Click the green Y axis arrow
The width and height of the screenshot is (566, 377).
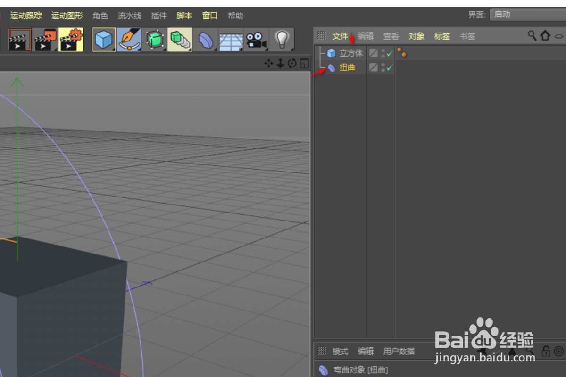(x=17, y=83)
